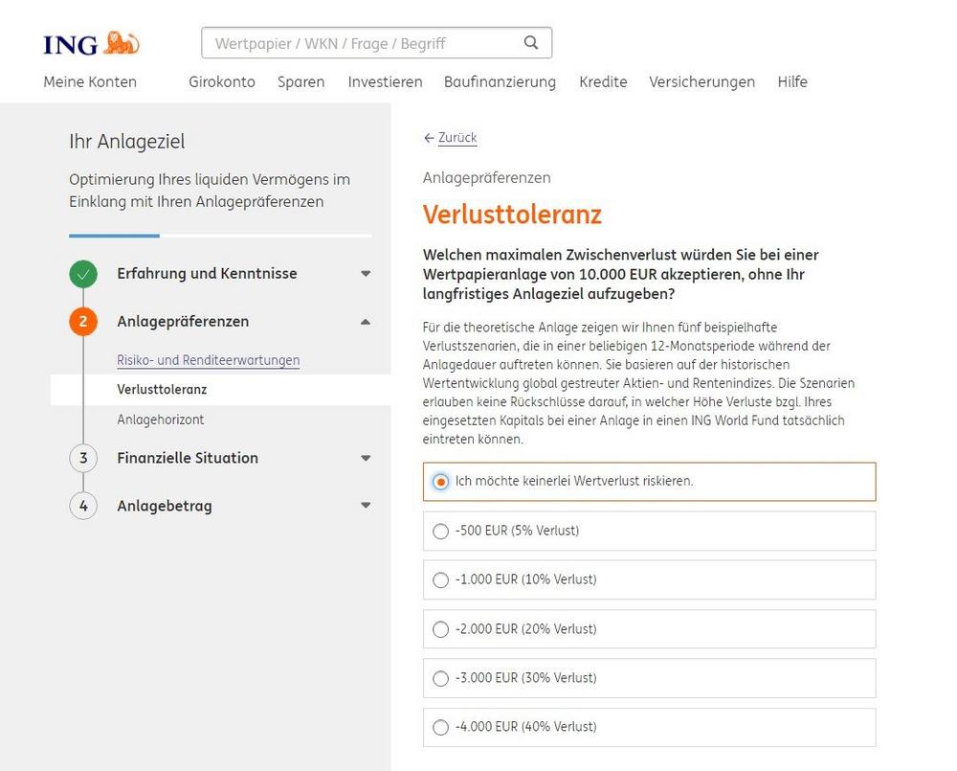Click the orange step 2 circle
The width and height of the screenshot is (957, 771).
pyautogui.click(x=83, y=322)
